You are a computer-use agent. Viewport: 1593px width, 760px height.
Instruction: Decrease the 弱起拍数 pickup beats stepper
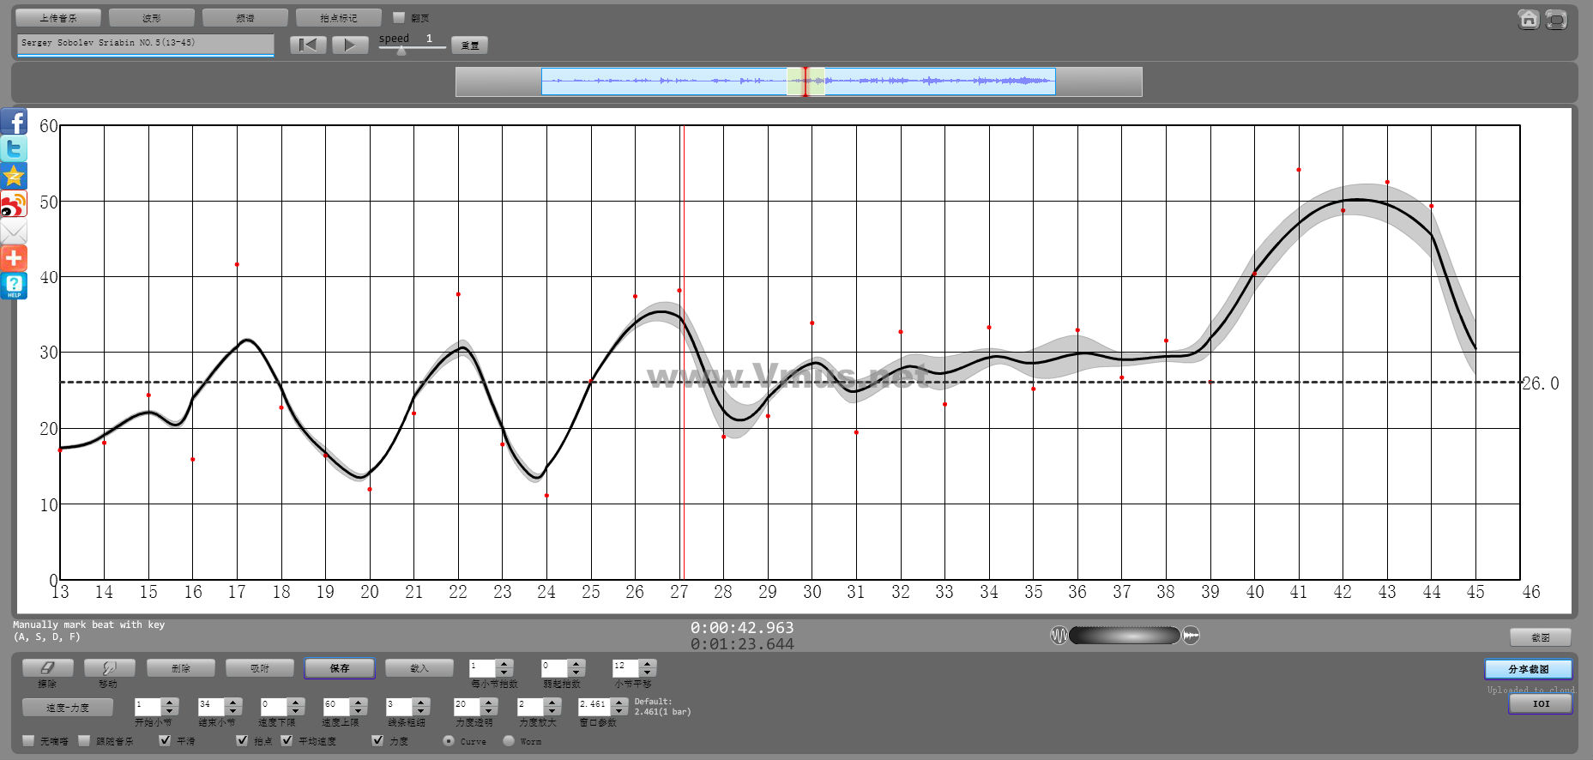coord(576,672)
